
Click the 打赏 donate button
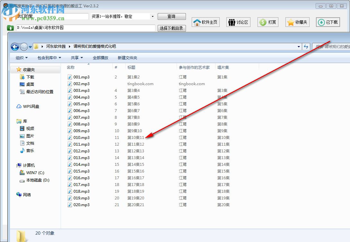(268, 22)
